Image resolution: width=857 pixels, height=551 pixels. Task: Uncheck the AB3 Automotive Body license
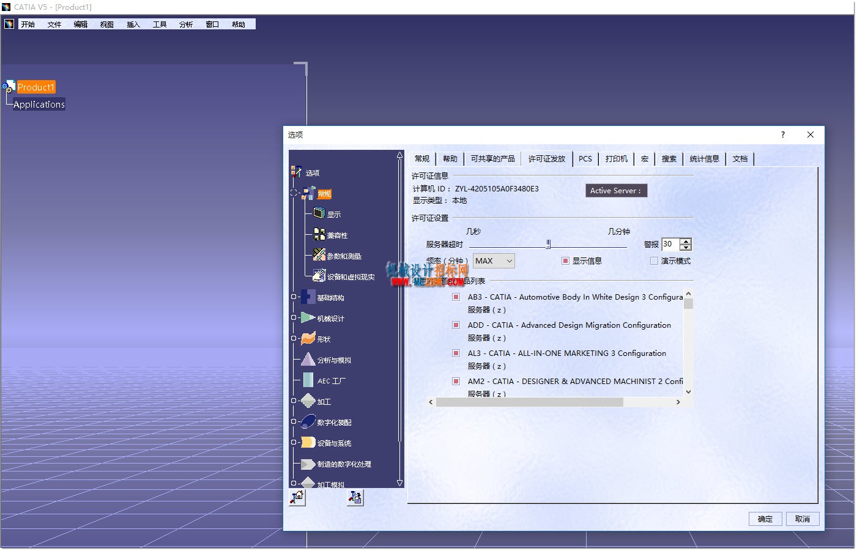[456, 297]
